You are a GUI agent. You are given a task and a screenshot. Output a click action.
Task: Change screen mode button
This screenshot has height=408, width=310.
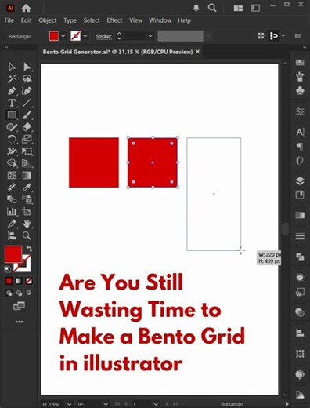point(19,305)
